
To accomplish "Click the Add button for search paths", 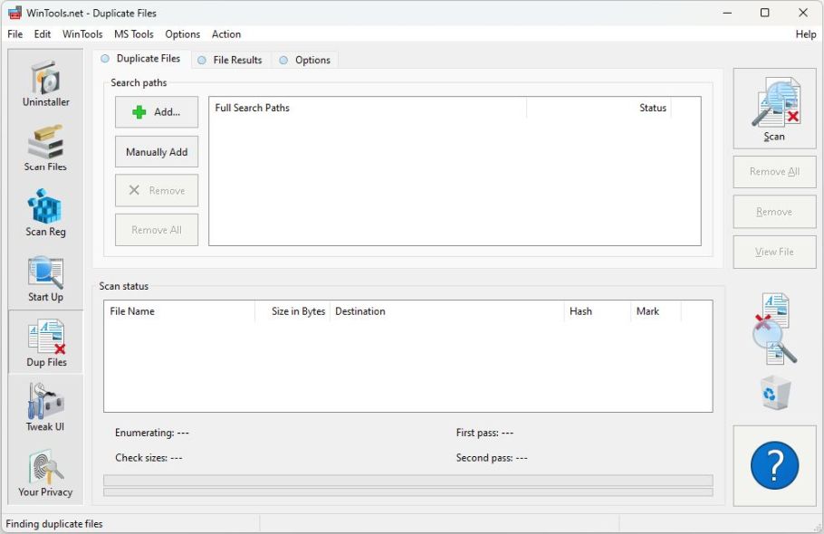I will tap(156, 111).
